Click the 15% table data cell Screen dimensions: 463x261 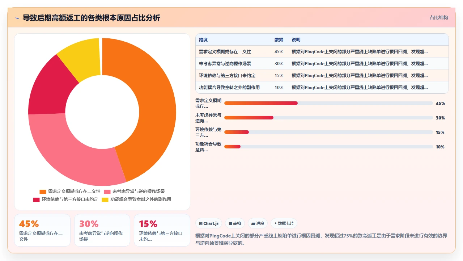pyautogui.click(x=279, y=76)
